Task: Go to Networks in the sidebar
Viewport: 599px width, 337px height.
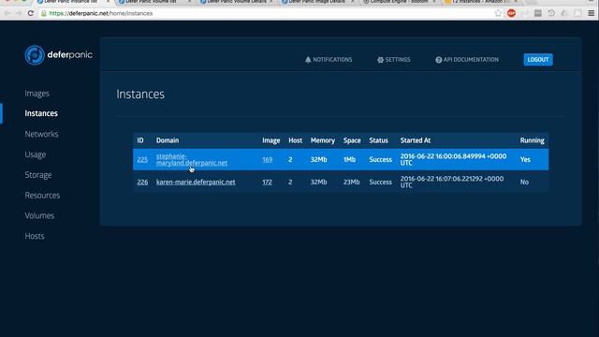Action: [41, 134]
